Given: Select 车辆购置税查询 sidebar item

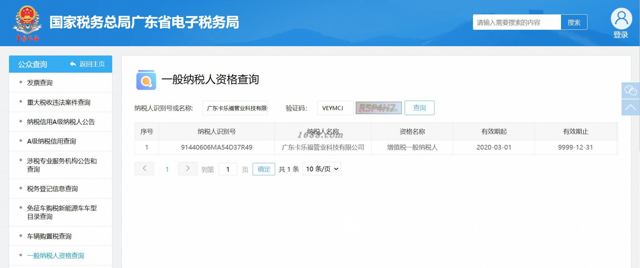Looking at the screenshot, I should click(49, 236).
